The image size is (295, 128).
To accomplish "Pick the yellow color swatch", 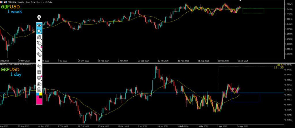I will click(x=41, y=94).
